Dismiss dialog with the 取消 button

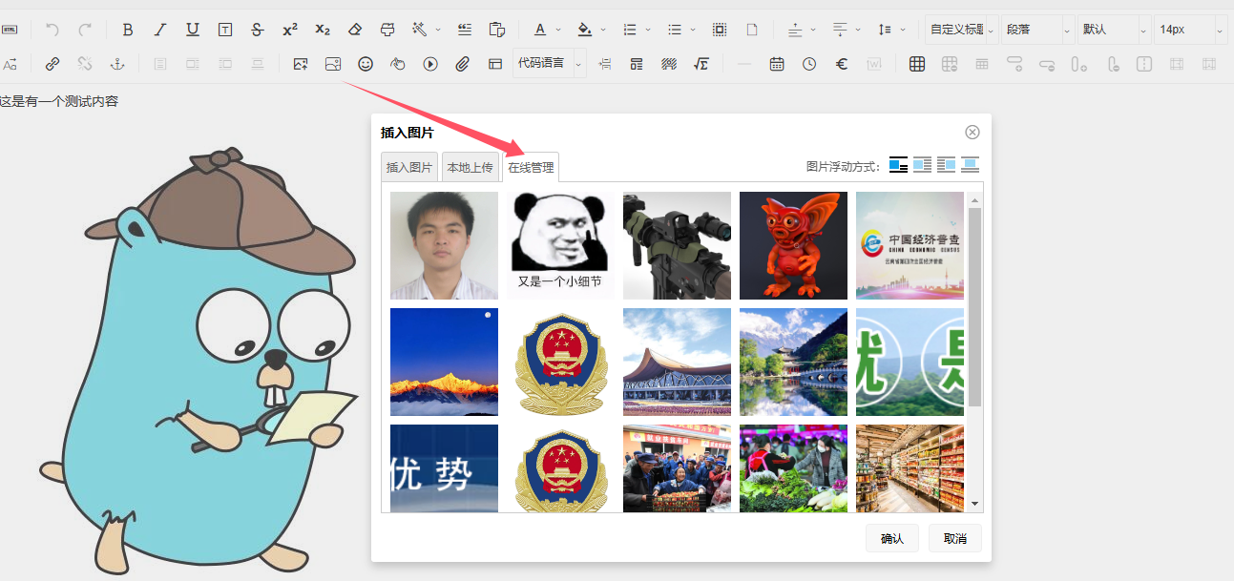pyautogui.click(x=955, y=538)
